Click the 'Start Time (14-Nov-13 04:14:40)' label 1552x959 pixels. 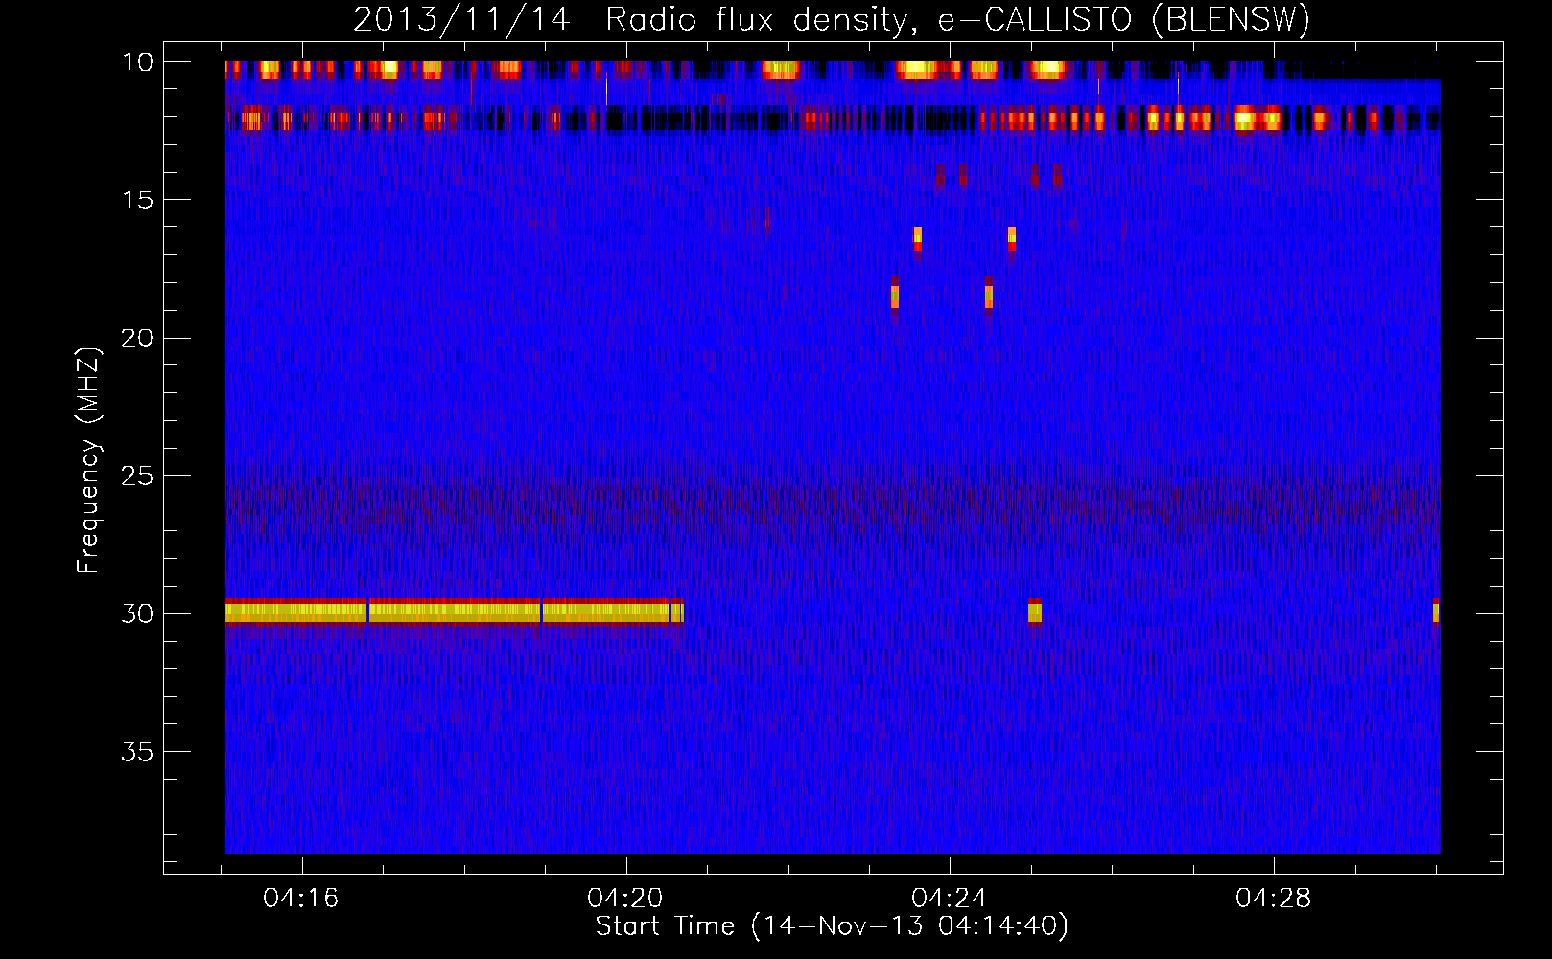pyautogui.click(x=832, y=925)
